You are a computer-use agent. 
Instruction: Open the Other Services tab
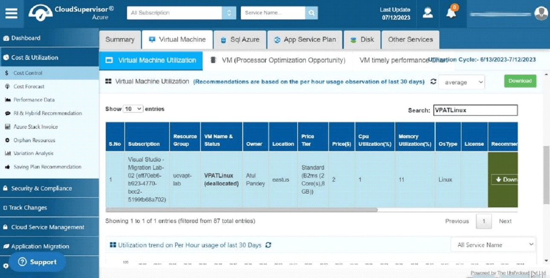[x=410, y=40]
